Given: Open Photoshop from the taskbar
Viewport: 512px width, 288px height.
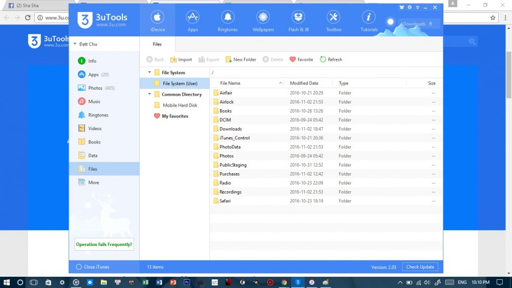Looking at the screenshot, I should pos(187,282).
